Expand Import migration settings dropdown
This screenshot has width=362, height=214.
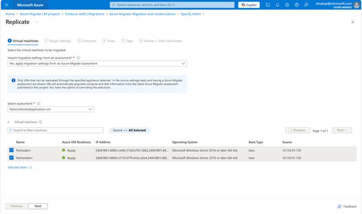(97, 64)
